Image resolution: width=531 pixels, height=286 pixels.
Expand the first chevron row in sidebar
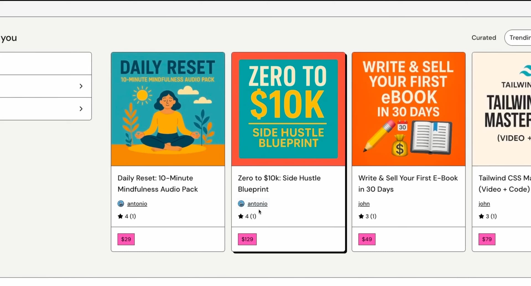(81, 86)
